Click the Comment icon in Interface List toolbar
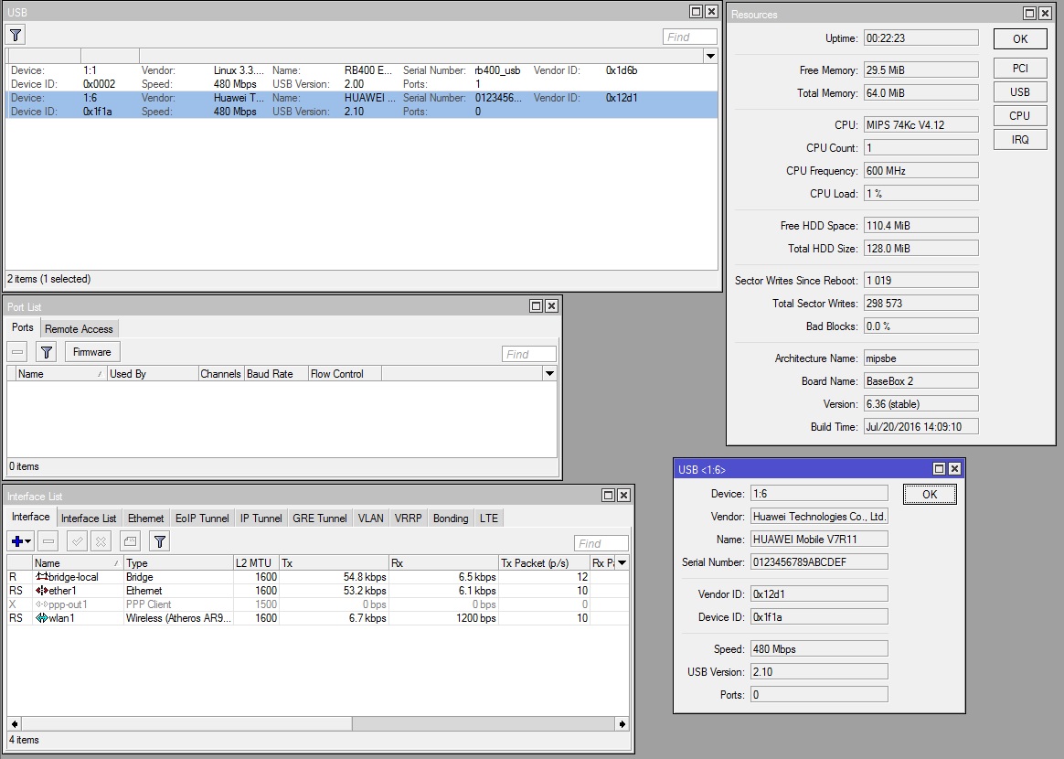 (131, 541)
